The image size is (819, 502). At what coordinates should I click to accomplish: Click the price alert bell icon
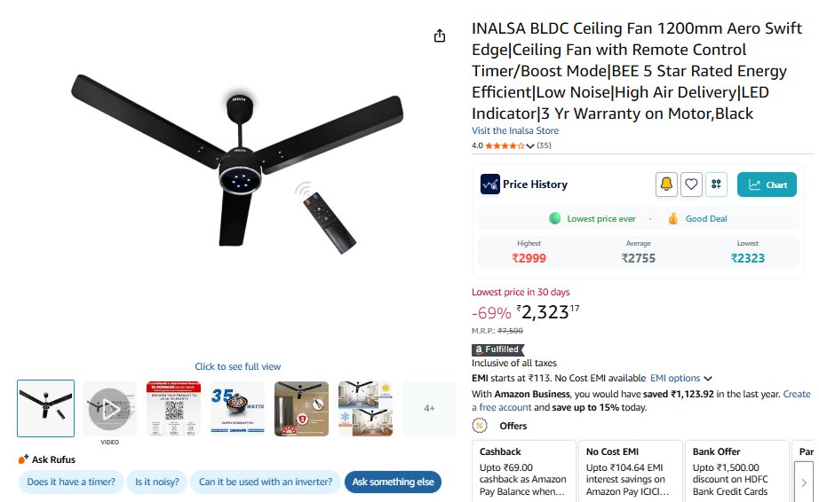coord(666,184)
